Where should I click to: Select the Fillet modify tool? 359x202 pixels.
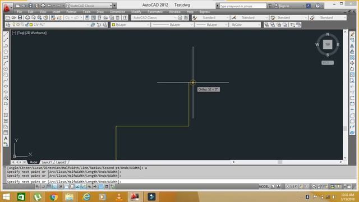tap(352, 121)
